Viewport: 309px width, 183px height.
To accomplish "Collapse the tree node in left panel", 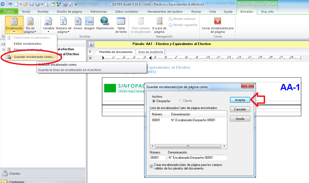I will [3, 49].
